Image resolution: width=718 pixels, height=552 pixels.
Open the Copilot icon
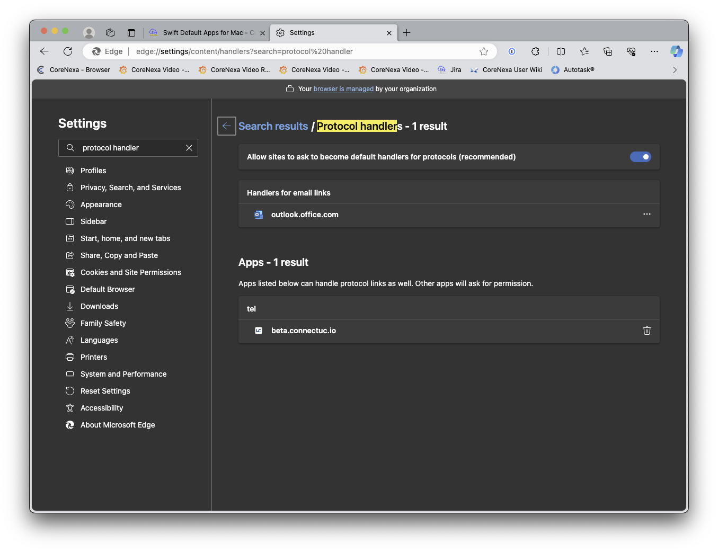click(677, 51)
